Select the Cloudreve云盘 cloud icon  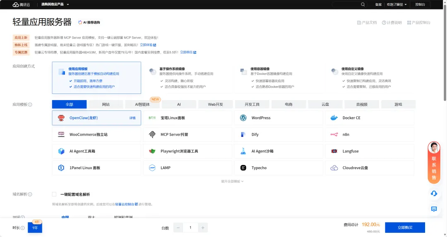(x=334, y=168)
